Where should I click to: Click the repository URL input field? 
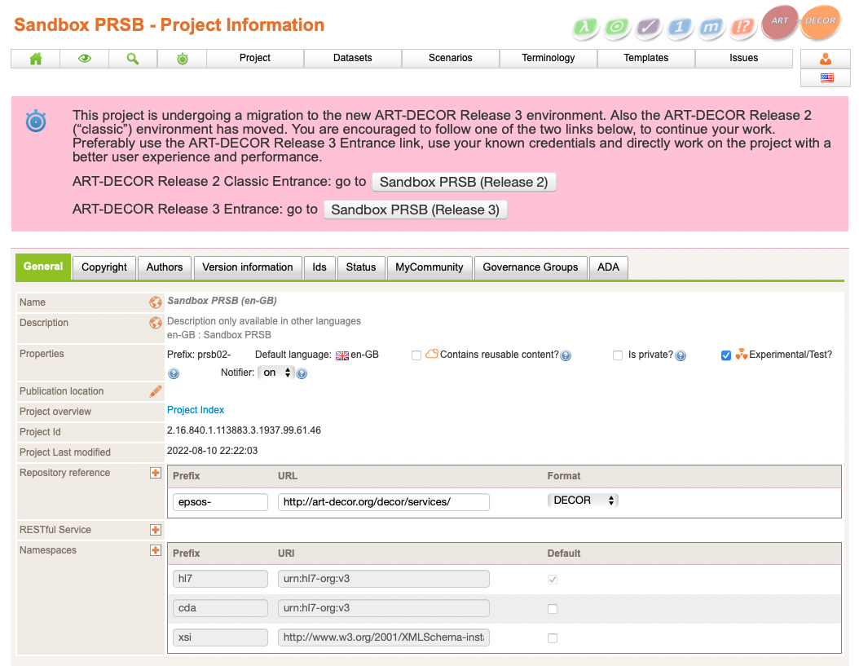click(383, 502)
